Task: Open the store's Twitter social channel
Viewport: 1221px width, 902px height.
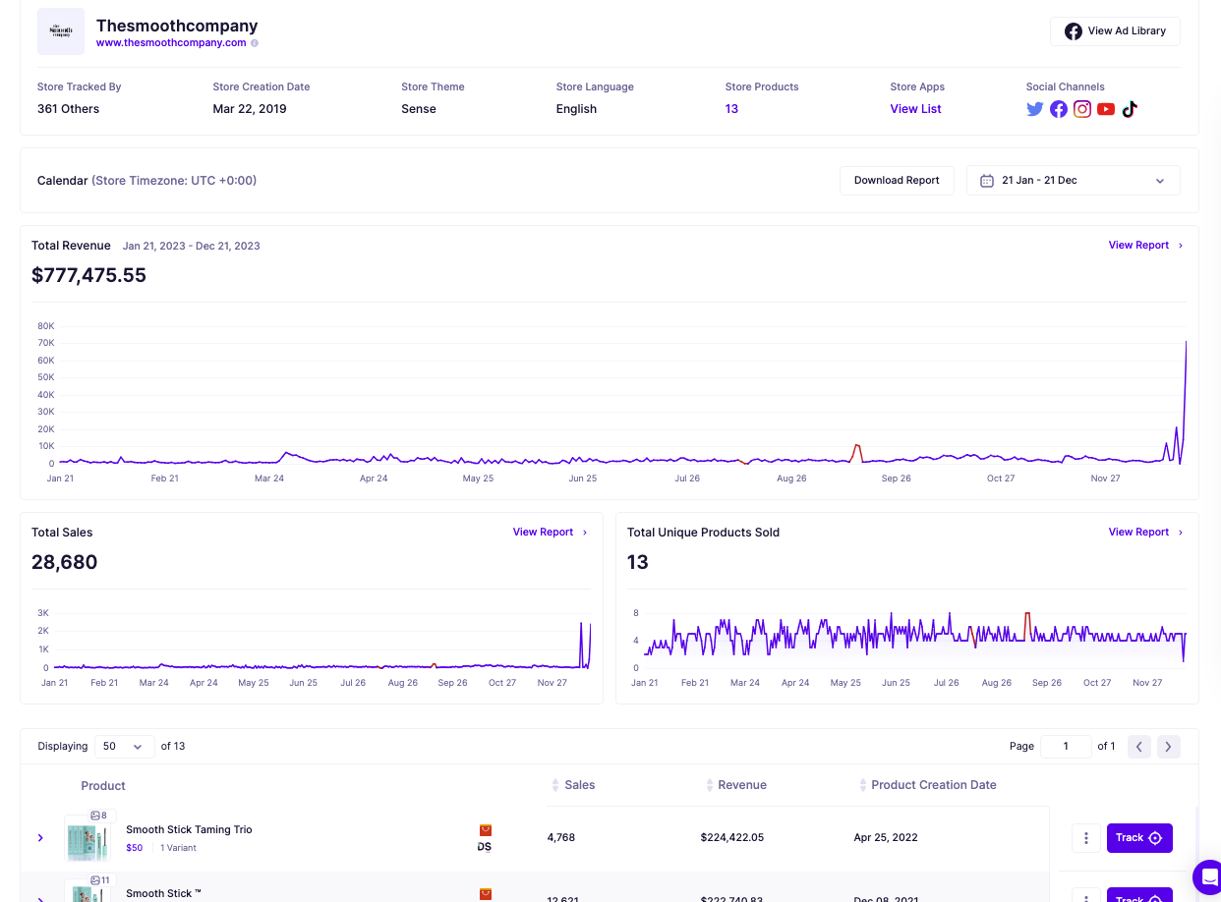Action: point(1034,109)
